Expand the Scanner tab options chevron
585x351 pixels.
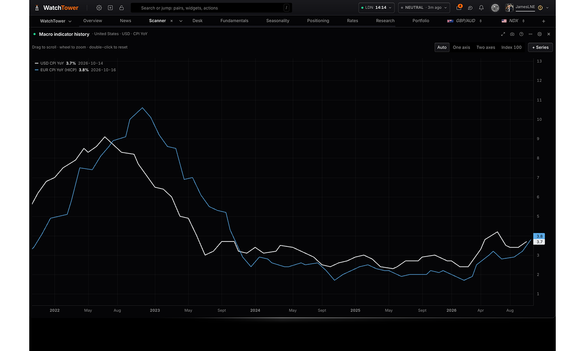tap(181, 21)
